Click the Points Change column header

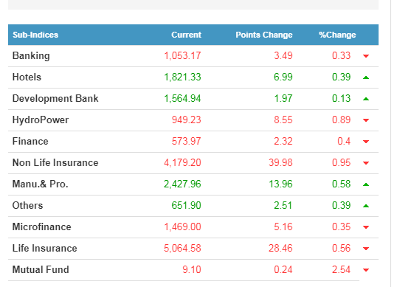coord(264,35)
